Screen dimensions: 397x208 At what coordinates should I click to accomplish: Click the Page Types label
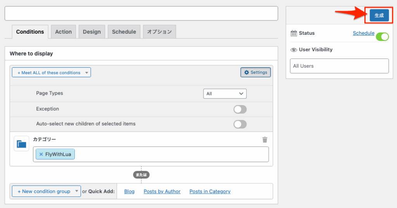[50, 93]
